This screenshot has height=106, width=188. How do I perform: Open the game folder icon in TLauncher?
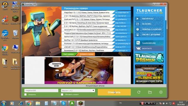tap(150, 92)
